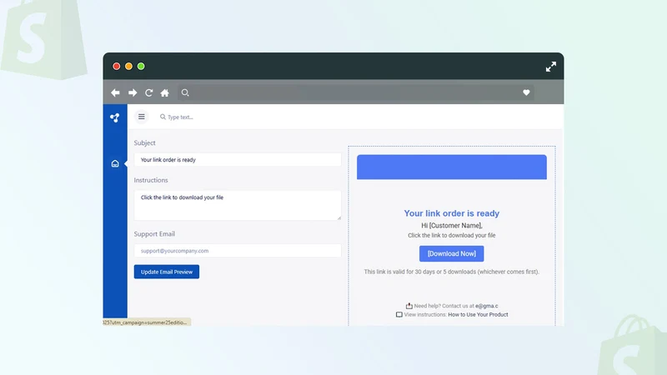
Task: Reload the page with the refresh icon
Action: point(149,92)
